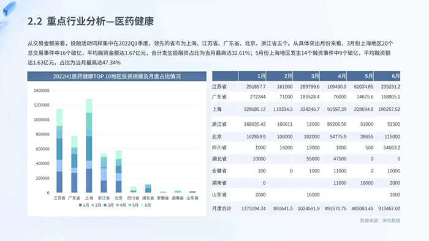Click the 3月 table column header
The width and height of the screenshot is (429, 241).
(306, 76)
